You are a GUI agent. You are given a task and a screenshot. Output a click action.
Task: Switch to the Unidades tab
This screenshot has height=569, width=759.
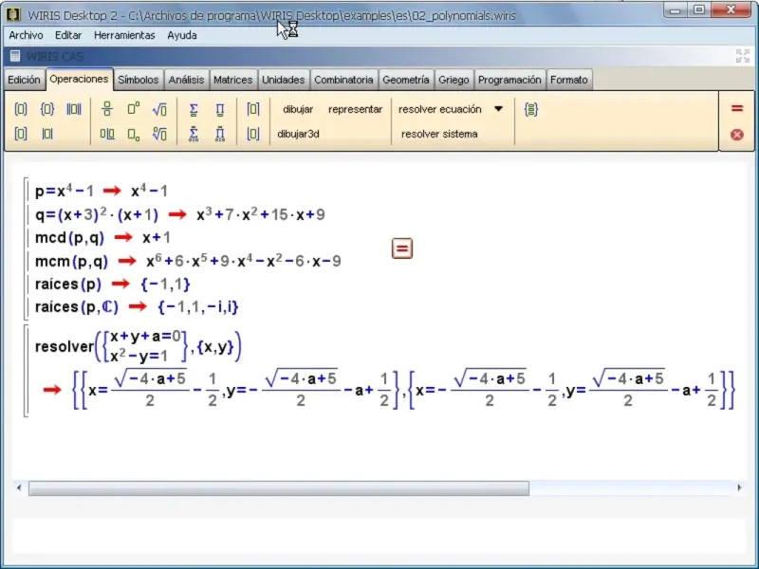click(x=283, y=80)
